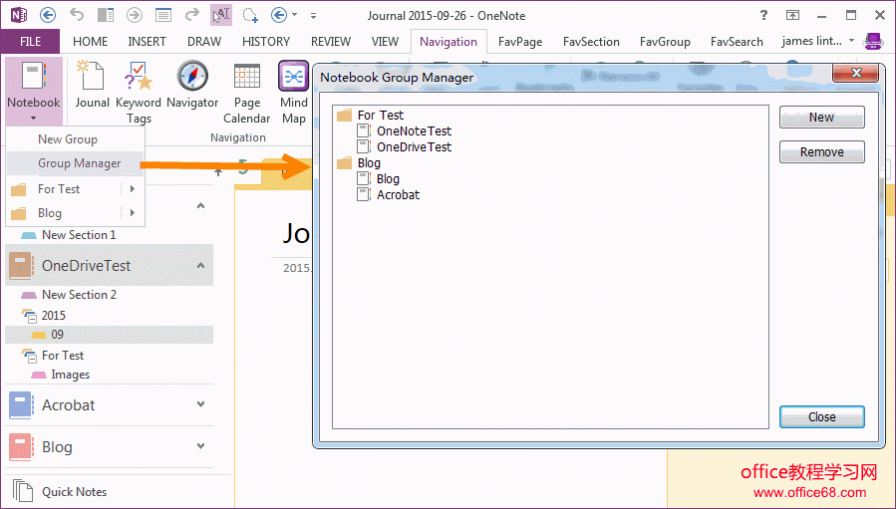Click the Undo arrow icon

(x=78, y=15)
